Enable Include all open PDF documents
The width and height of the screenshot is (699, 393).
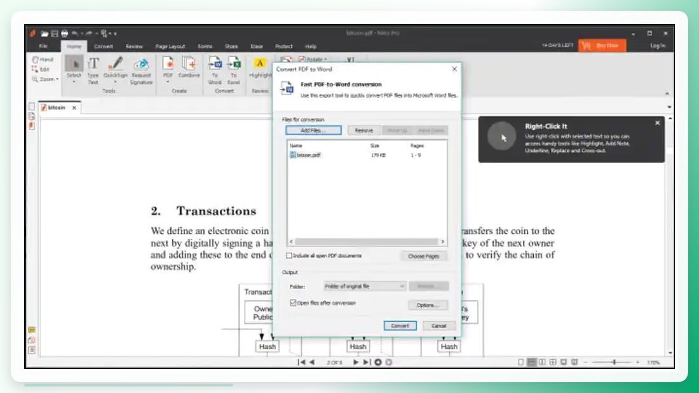click(289, 256)
